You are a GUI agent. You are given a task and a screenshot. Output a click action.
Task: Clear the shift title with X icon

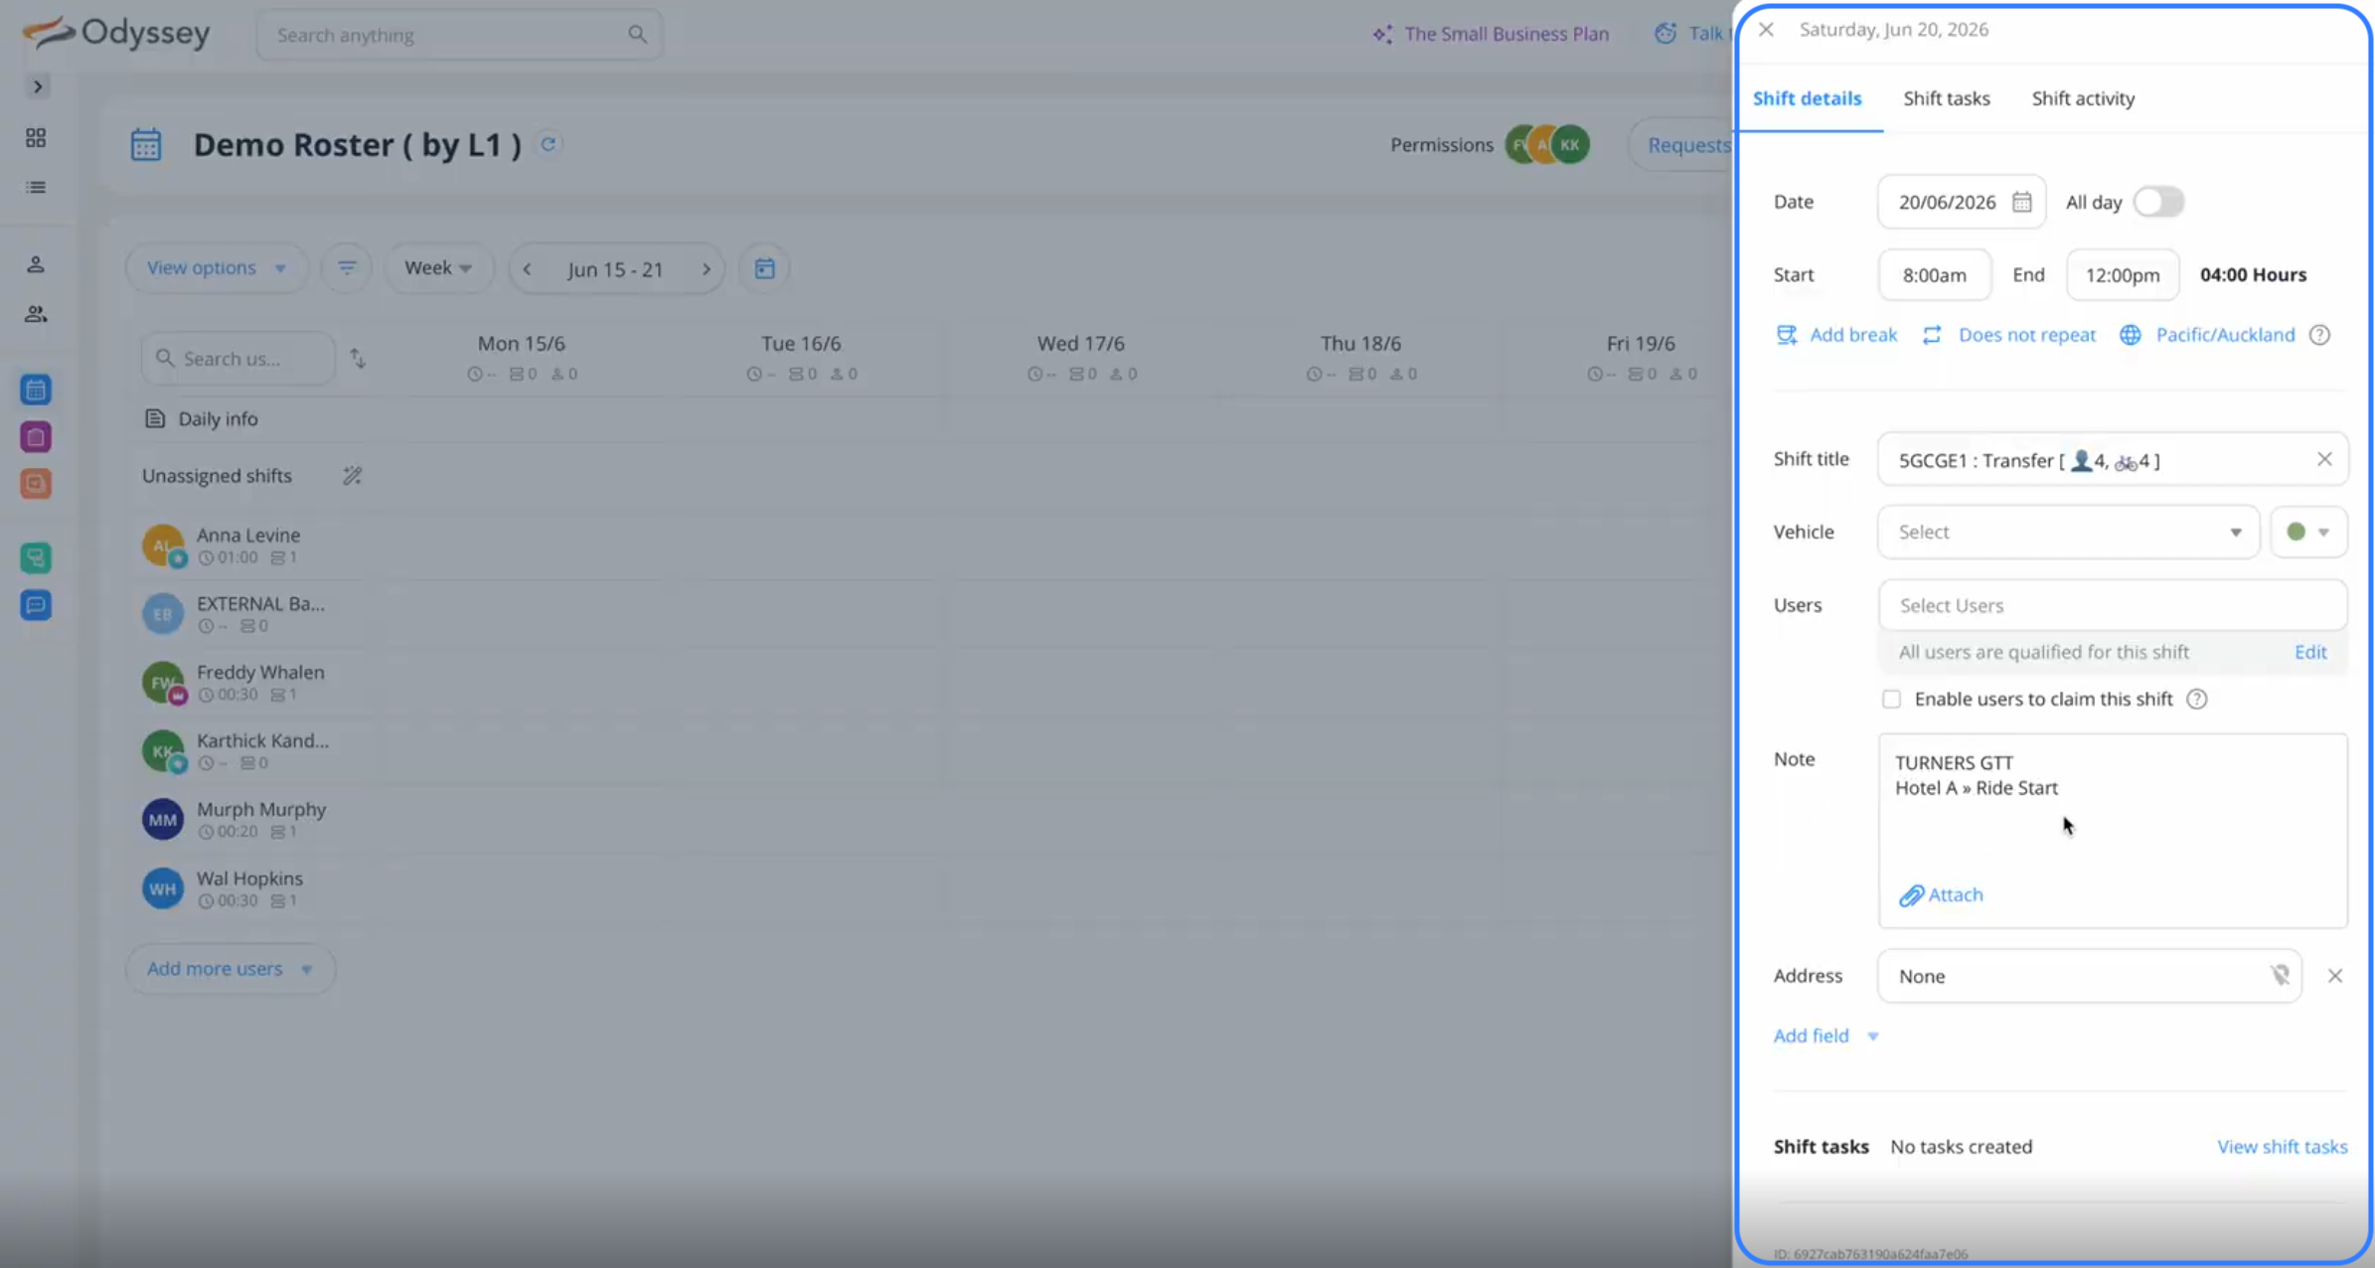[x=2324, y=459]
